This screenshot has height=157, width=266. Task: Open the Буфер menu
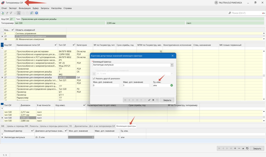[36, 8]
